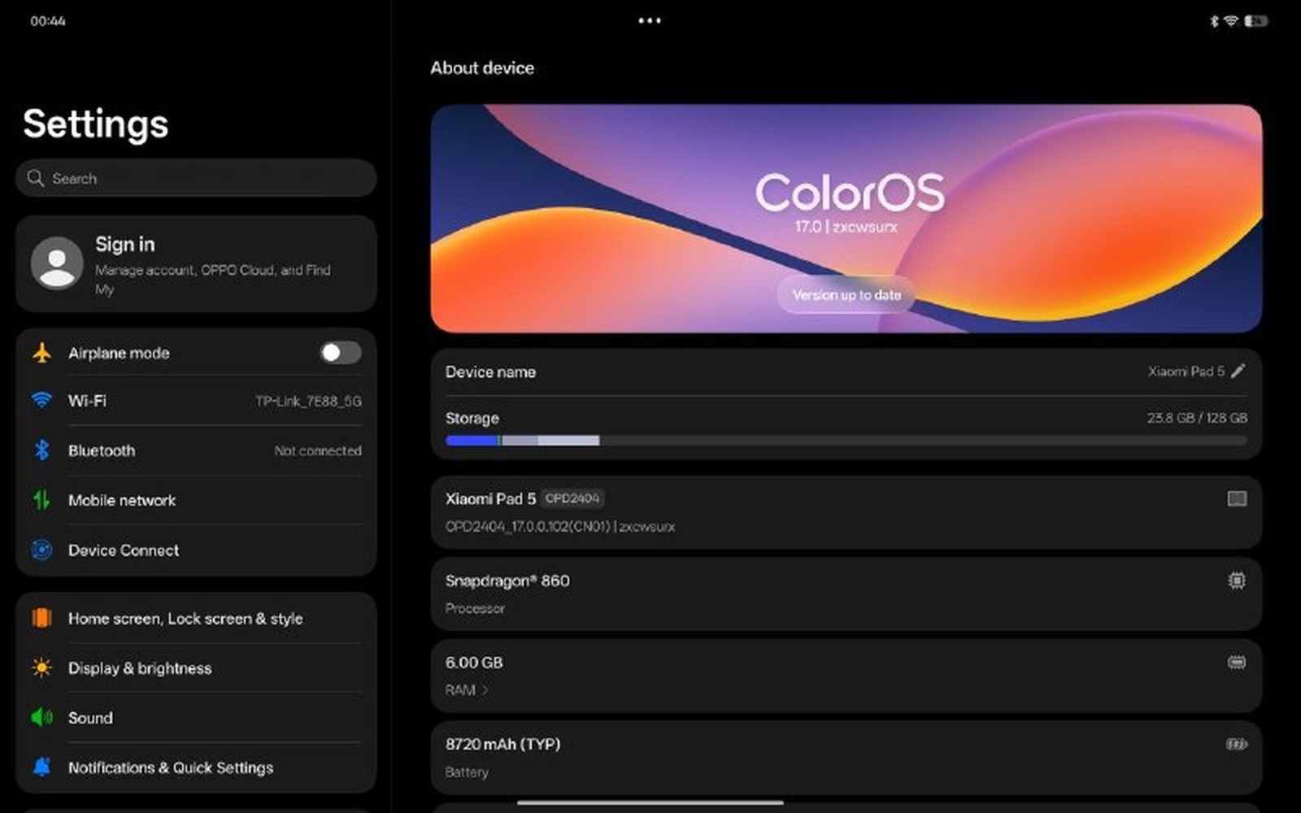Viewport: 1301px width, 813px height.
Task: Toggle the Airplane mode switch
Action: click(341, 352)
